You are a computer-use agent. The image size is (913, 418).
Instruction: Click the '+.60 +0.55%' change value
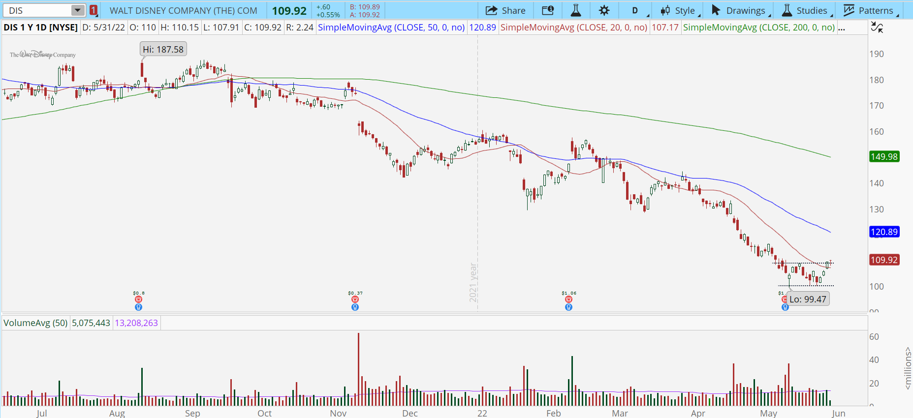(x=328, y=11)
